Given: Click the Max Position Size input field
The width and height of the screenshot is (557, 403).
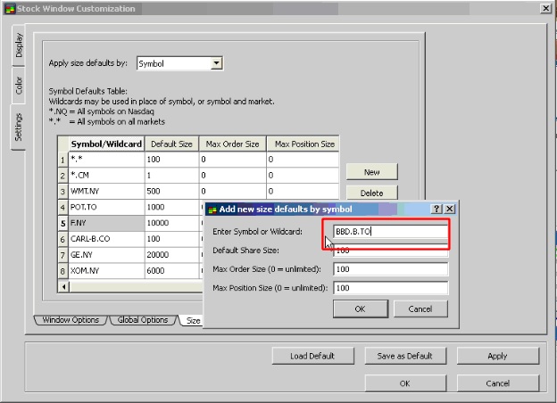Looking at the screenshot, I should [389, 287].
